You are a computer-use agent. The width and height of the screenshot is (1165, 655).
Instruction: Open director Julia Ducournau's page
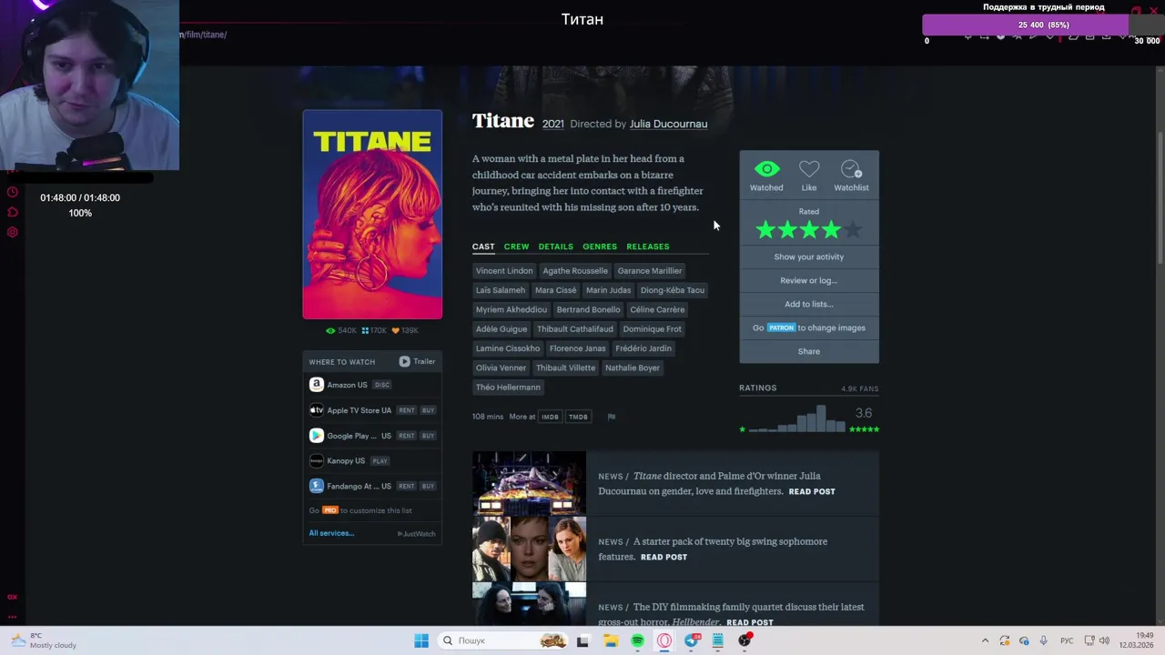(668, 124)
